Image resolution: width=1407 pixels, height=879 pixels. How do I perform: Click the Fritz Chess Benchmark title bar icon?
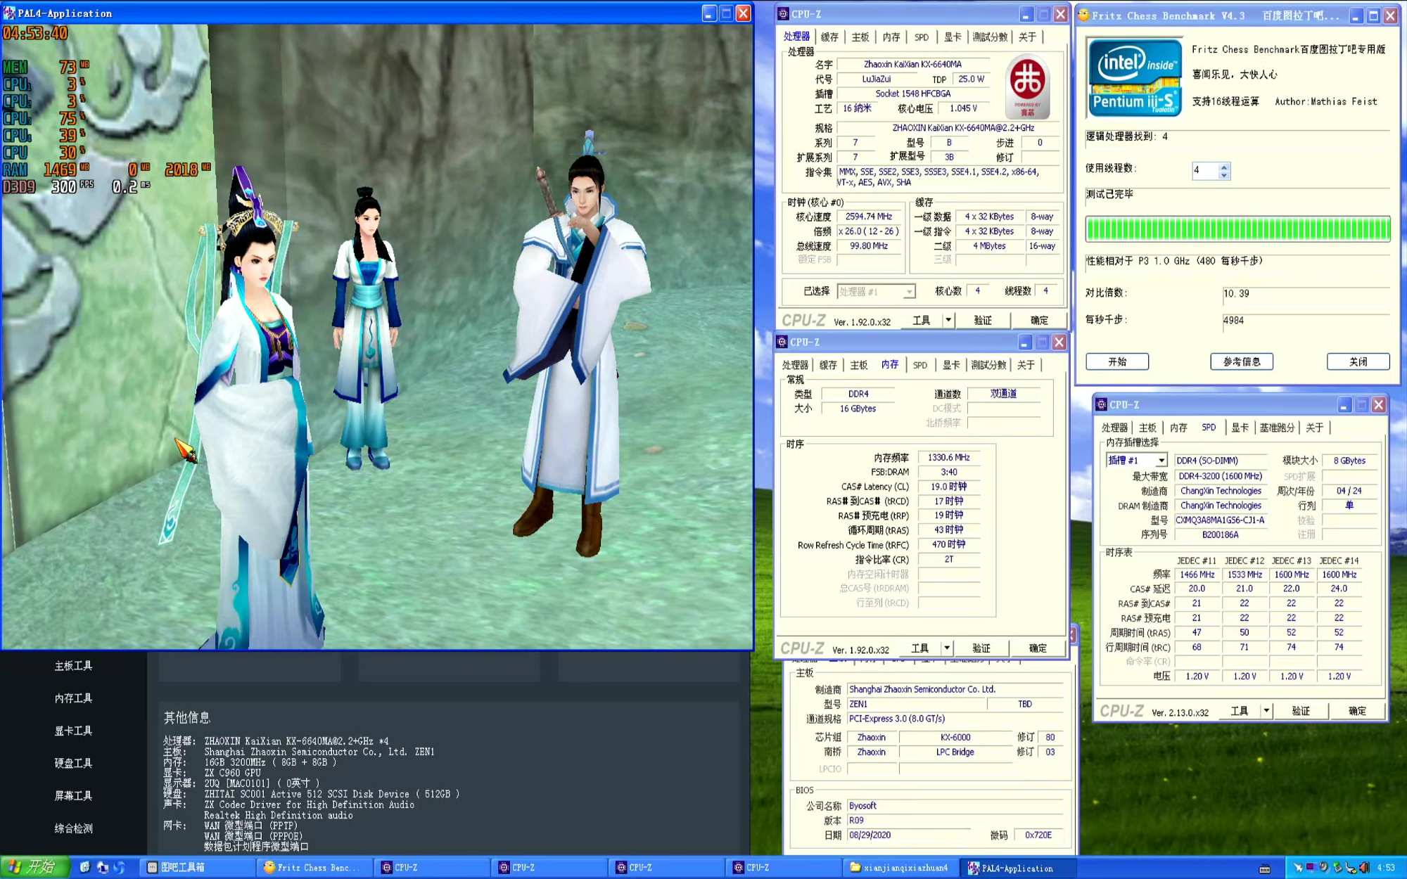[x=1083, y=15]
